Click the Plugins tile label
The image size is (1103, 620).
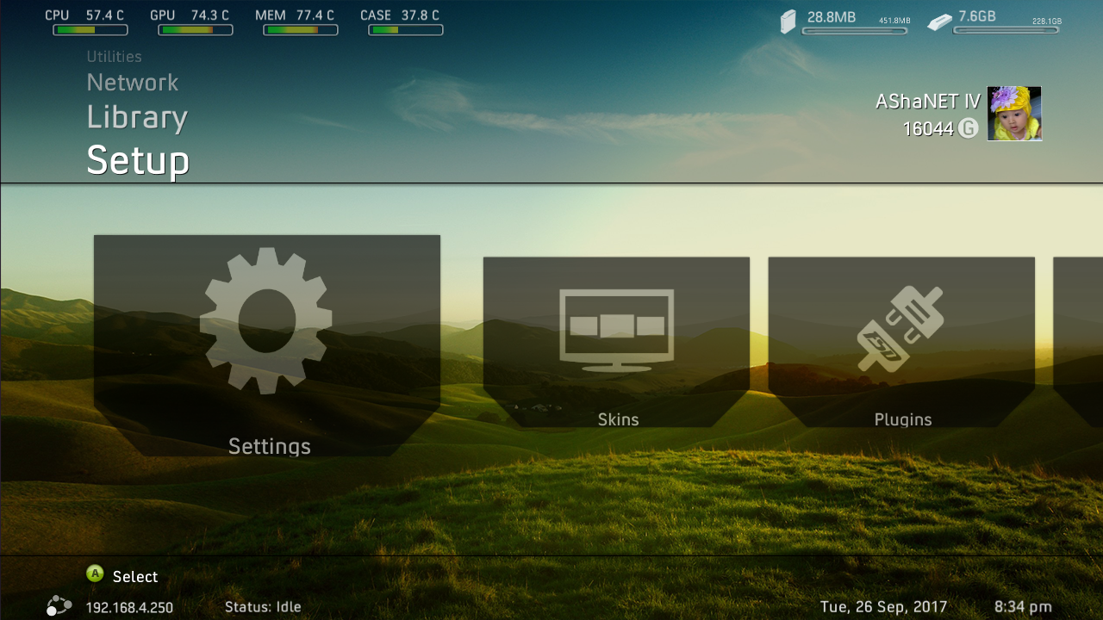click(x=903, y=419)
